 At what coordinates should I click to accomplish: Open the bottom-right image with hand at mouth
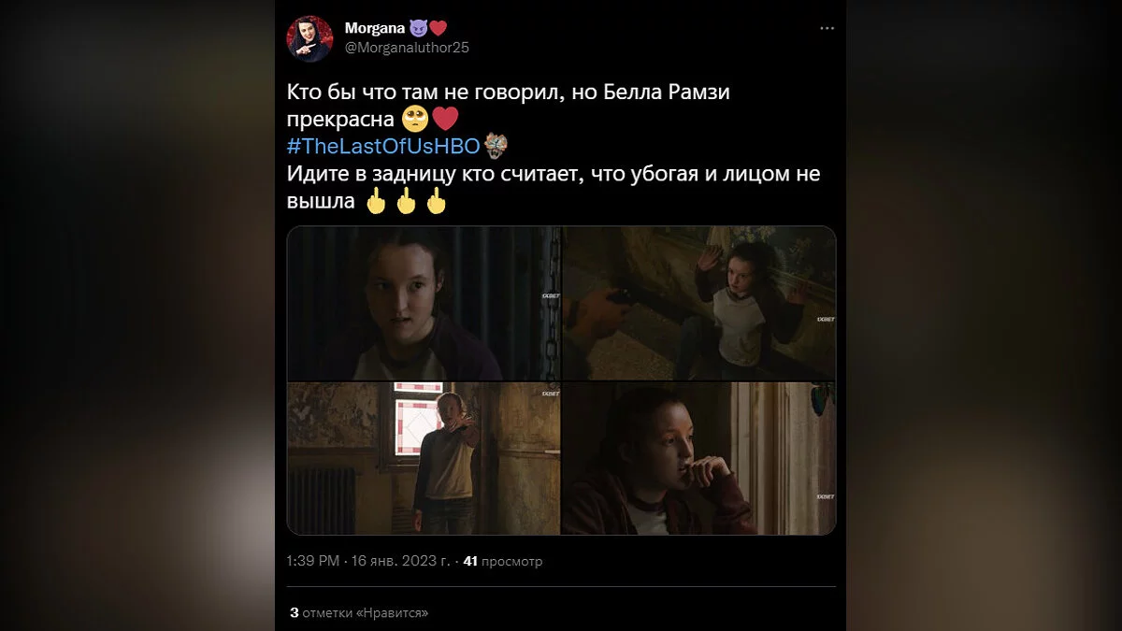coord(699,458)
